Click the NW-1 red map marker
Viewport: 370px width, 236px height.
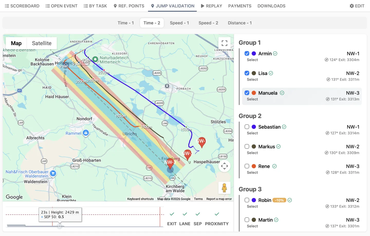pyautogui.click(x=202, y=142)
